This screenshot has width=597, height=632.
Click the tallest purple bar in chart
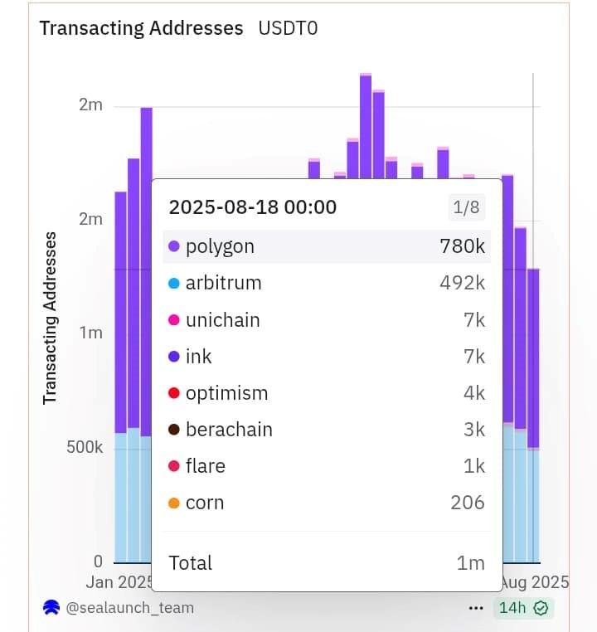[x=366, y=127]
